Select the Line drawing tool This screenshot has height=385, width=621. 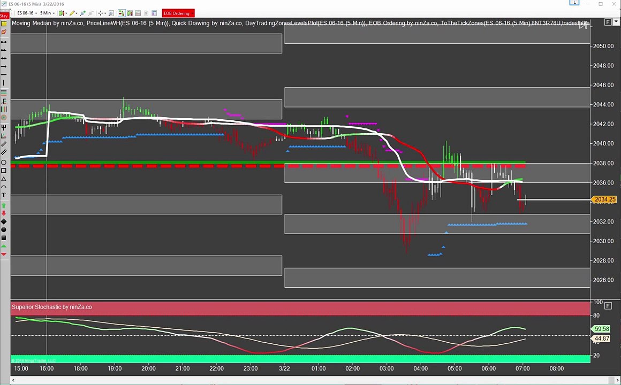[4, 42]
